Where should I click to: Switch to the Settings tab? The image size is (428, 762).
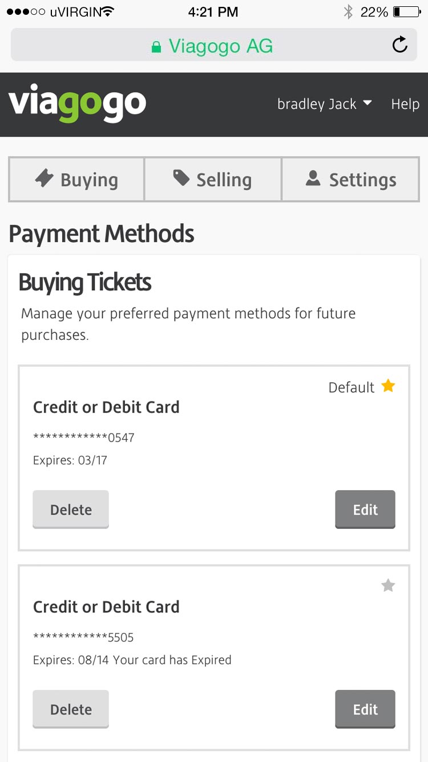[351, 180]
